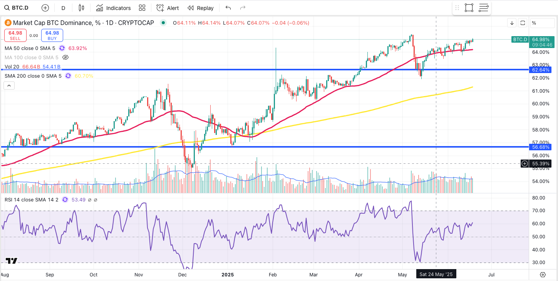Screen dimensions: 558x281
Task: Select the rectangle layout tool icon
Action: pos(469,8)
